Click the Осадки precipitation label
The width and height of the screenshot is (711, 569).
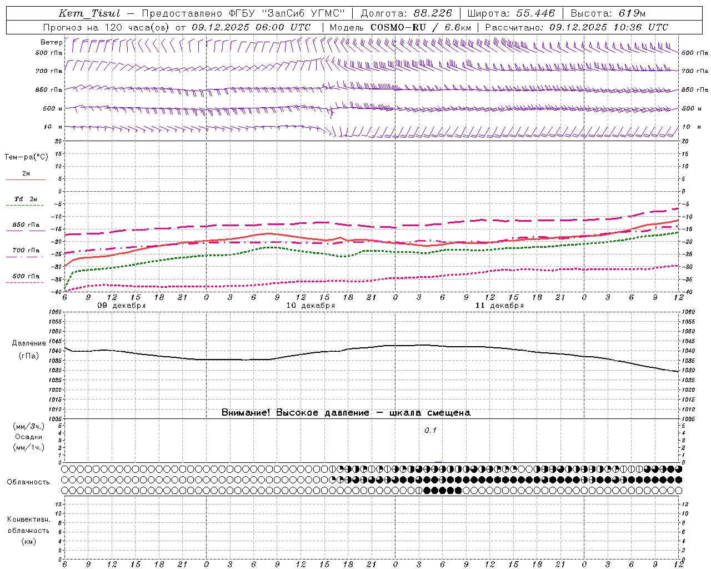[x=28, y=437]
